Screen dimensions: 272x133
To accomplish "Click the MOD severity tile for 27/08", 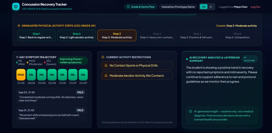I will tap(21, 75).
